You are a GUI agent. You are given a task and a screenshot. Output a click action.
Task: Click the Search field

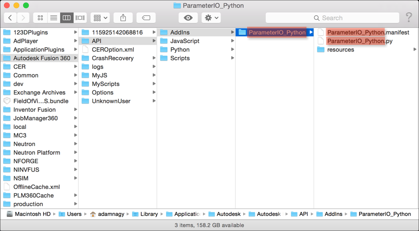pyautogui.click(x=332, y=18)
